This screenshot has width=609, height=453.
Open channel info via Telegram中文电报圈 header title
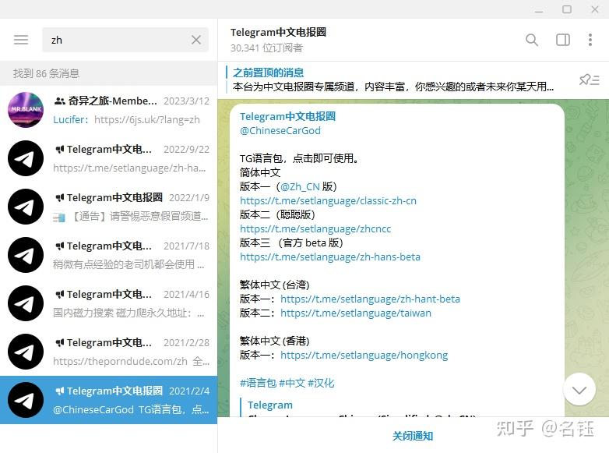[x=278, y=32]
